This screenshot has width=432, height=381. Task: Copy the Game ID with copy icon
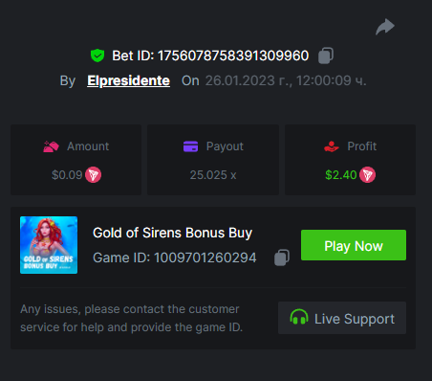[x=282, y=258]
